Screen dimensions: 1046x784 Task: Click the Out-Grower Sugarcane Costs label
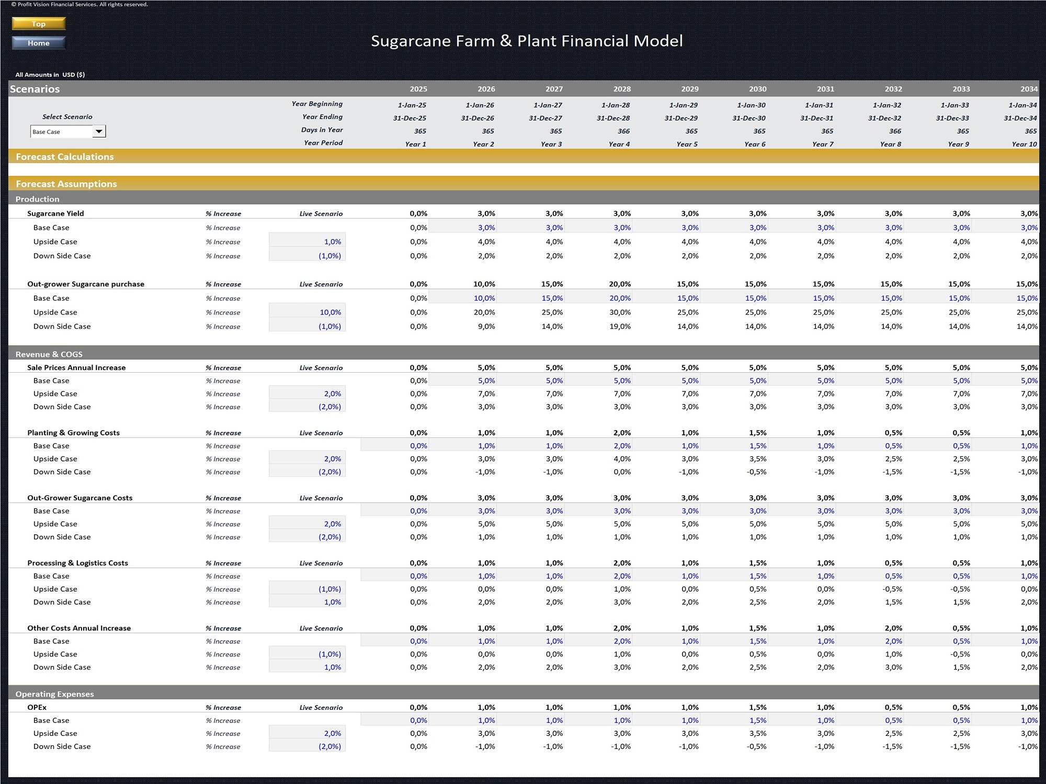tap(79, 498)
